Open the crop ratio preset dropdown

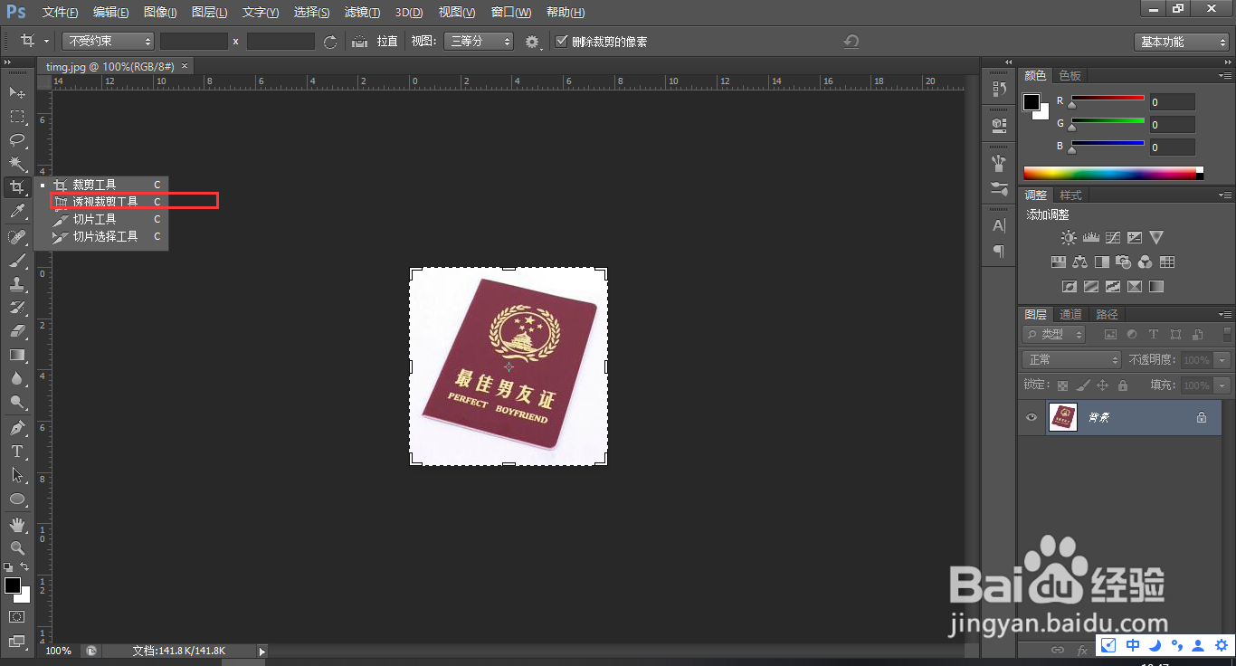pos(109,42)
